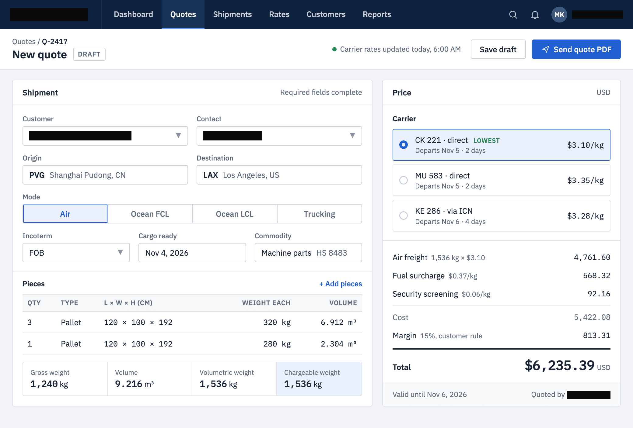Open the search icon in header

tap(513, 15)
